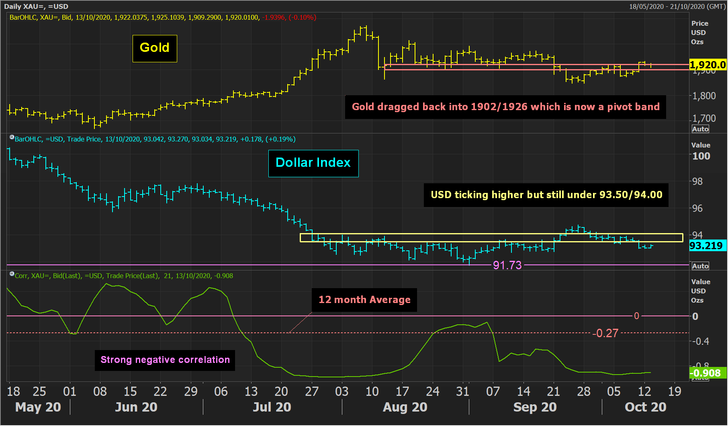Click the Auto scale button on gold pane

click(700, 129)
